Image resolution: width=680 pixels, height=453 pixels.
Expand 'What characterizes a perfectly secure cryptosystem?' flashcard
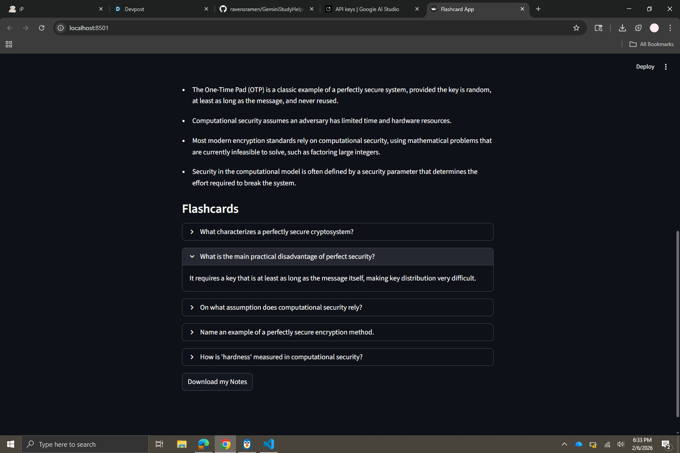pyautogui.click(x=338, y=232)
